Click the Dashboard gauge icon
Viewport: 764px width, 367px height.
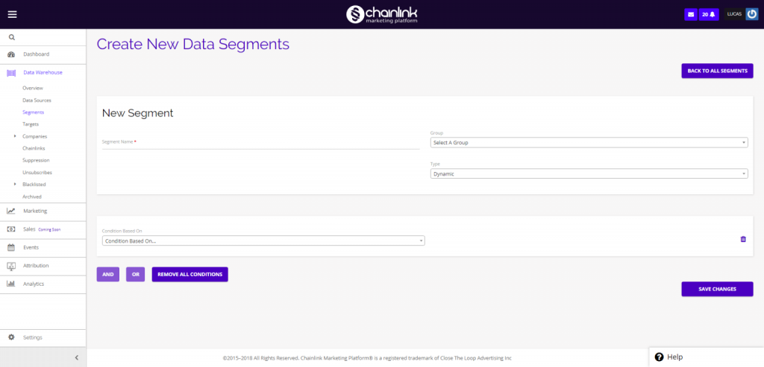coord(11,54)
